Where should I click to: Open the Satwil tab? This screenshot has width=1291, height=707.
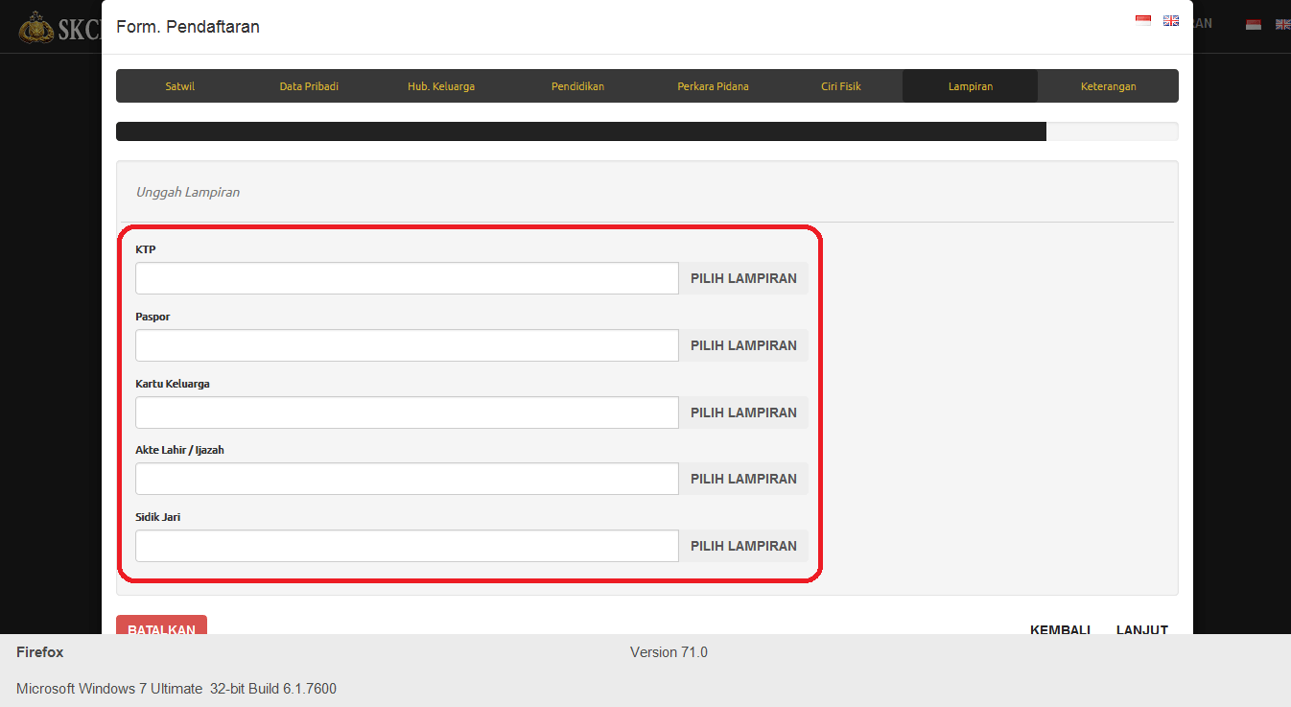(179, 86)
